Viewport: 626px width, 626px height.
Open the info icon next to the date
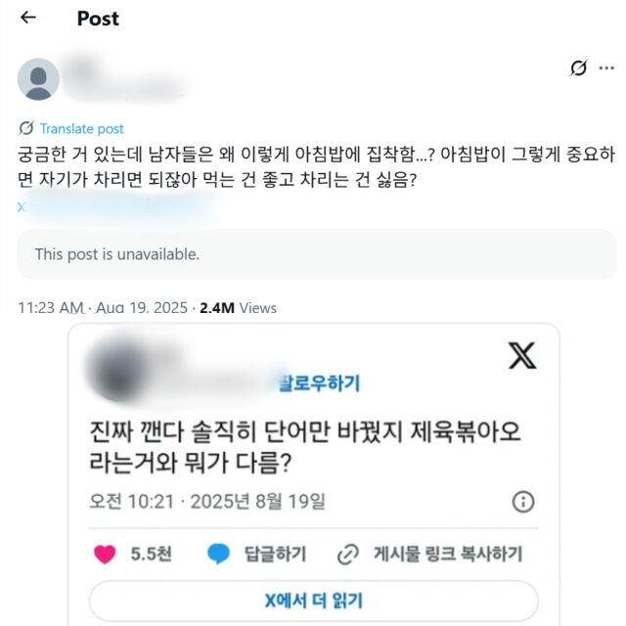tap(523, 502)
